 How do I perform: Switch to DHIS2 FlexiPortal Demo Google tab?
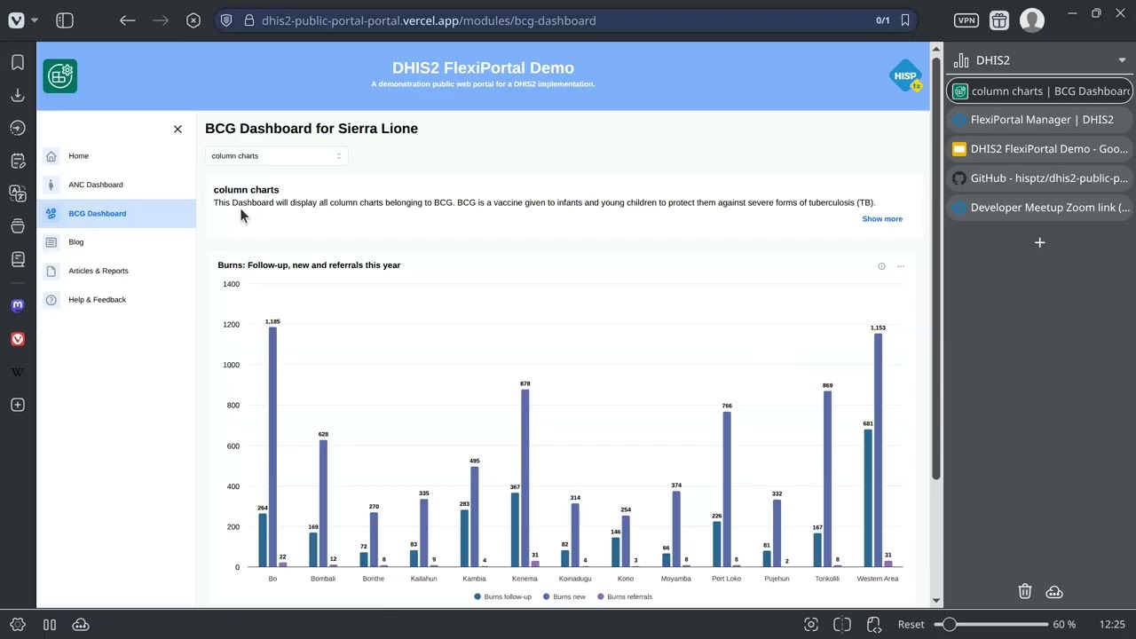tap(1039, 149)
